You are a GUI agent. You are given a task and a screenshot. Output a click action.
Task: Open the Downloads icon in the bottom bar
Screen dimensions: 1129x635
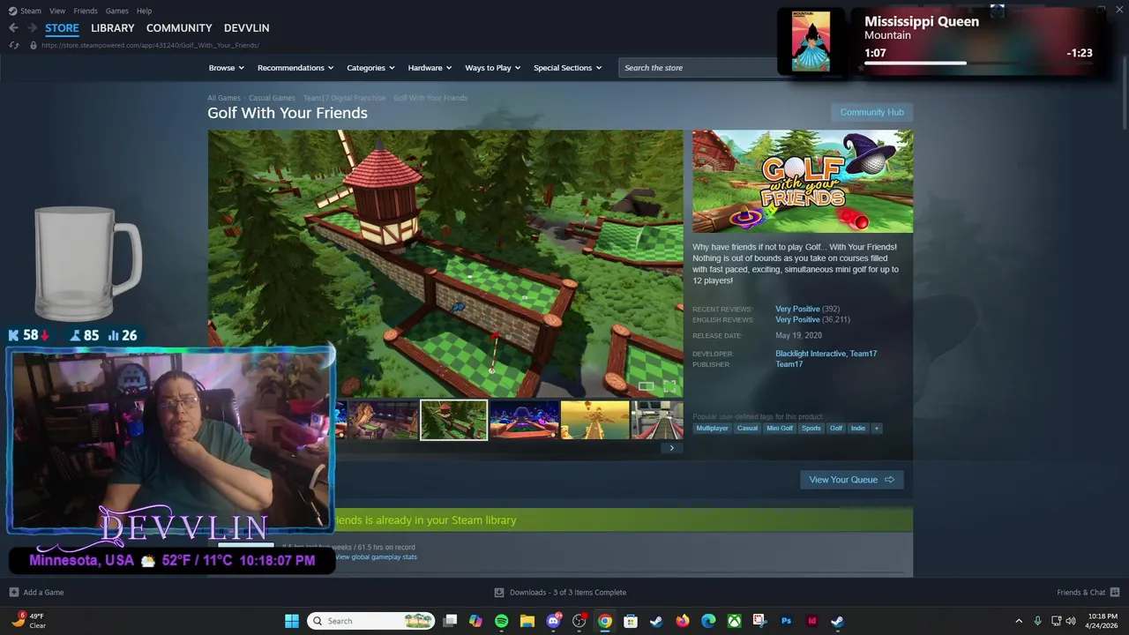click(499, 593)
